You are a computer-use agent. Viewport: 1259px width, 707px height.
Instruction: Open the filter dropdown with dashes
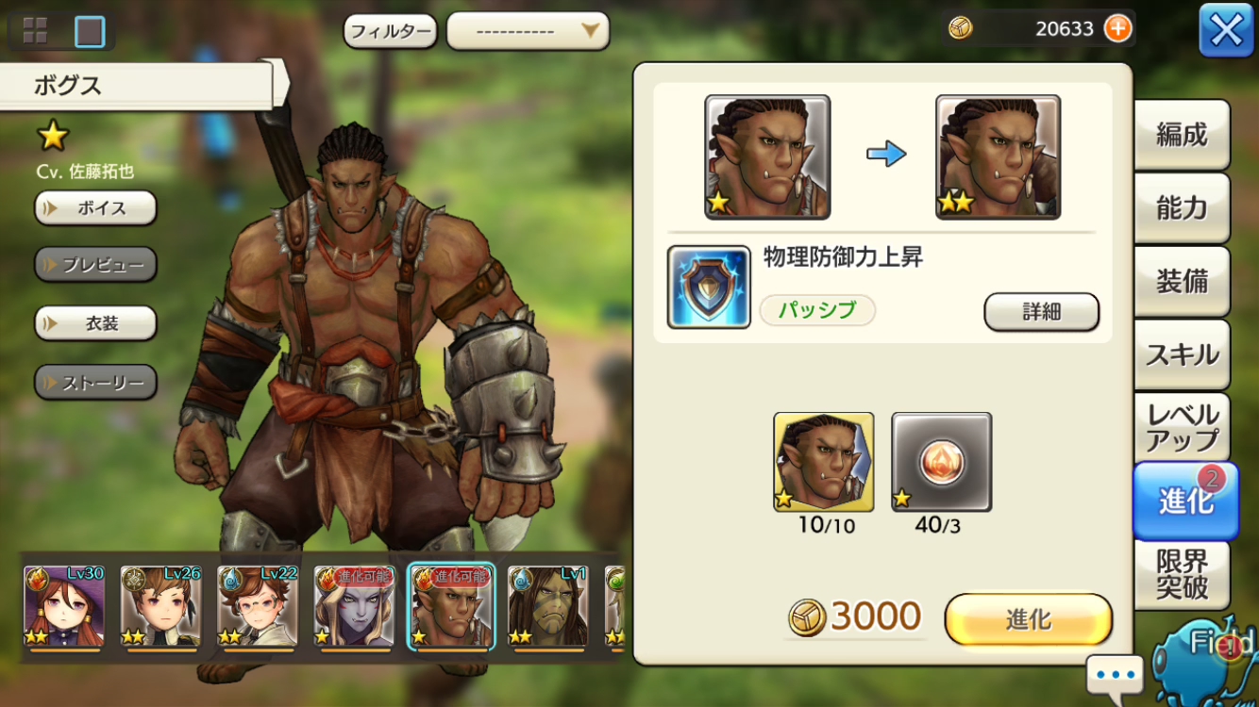[528, 31]
